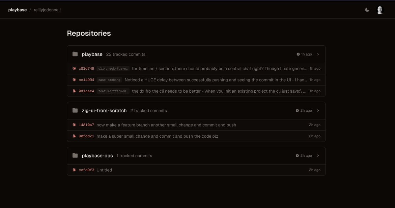Open the profile menu via the avatar
395x208 pixels.
[380, 10]
